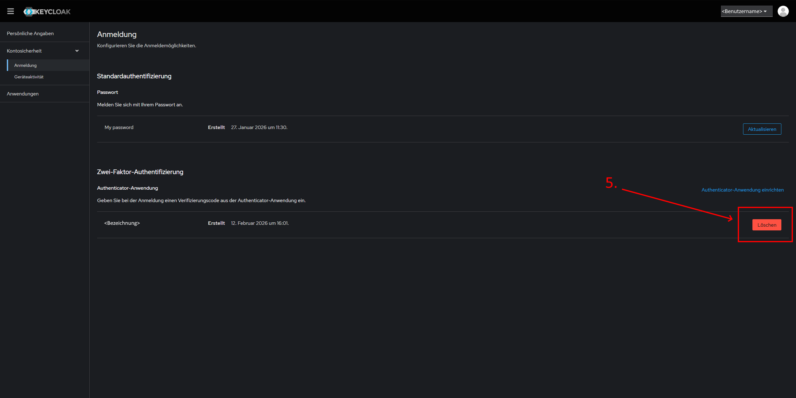This screenshot has width=796, height=398.
Task: Click the 27. Januar 2026 creation date
Action: point(259,127)
